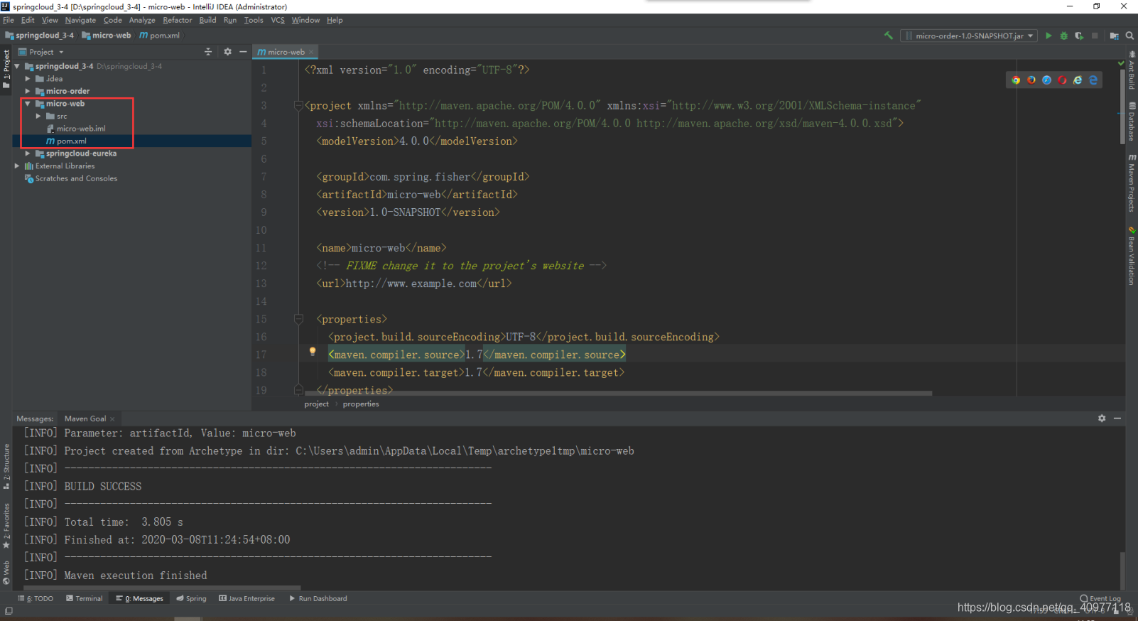Expand the src folder arrow
Screen dimensions: 1138x621
click(38, 116)
